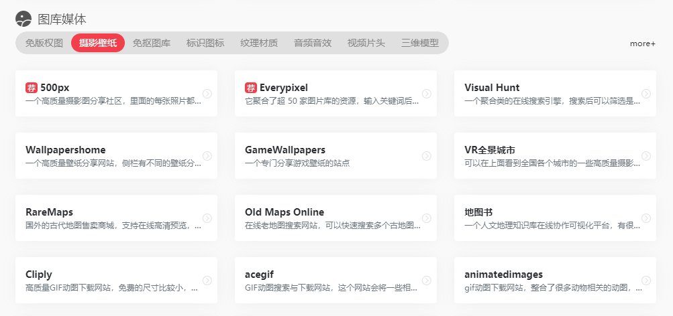Open the Visual Hunt site title
The height and width of the screenshot is (316, 673).
(x=492, y=88)
